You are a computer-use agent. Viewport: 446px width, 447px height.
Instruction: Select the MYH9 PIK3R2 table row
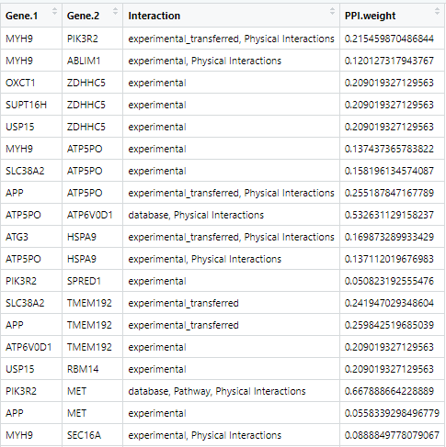click(x=223, y=39)
